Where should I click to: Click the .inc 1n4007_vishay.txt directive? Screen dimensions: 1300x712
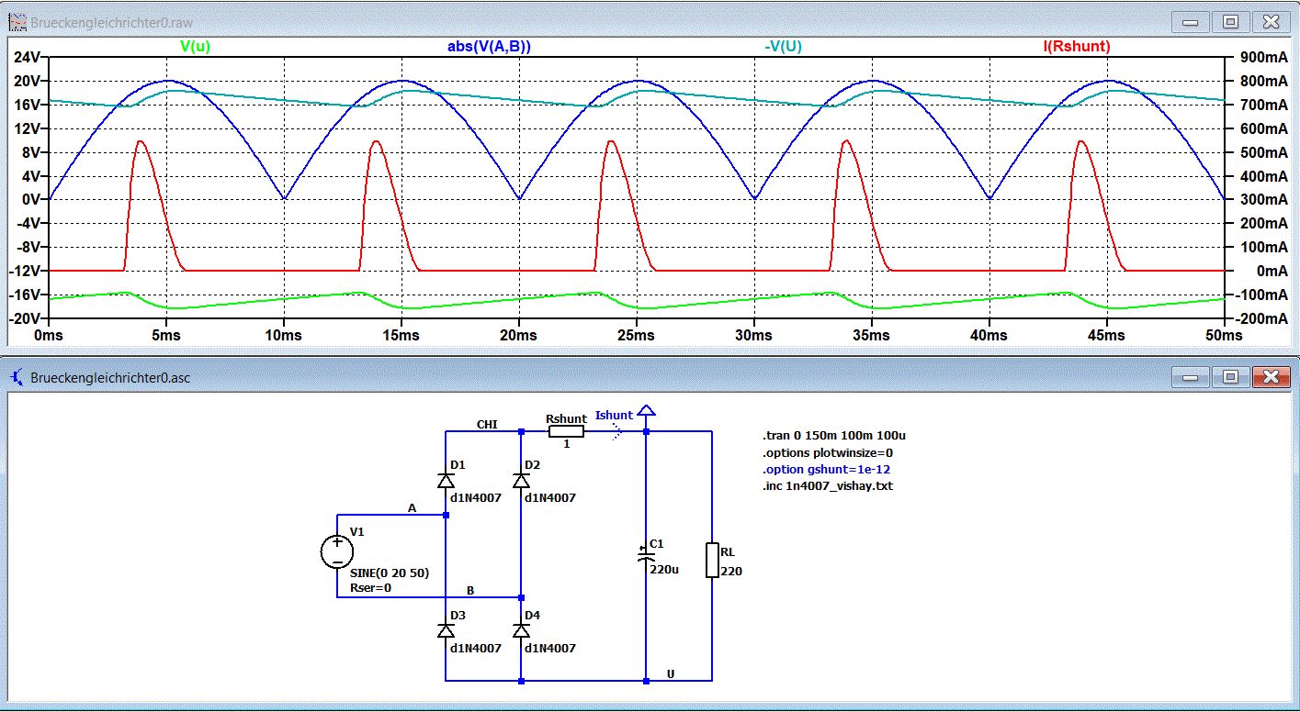coord(827,486)
